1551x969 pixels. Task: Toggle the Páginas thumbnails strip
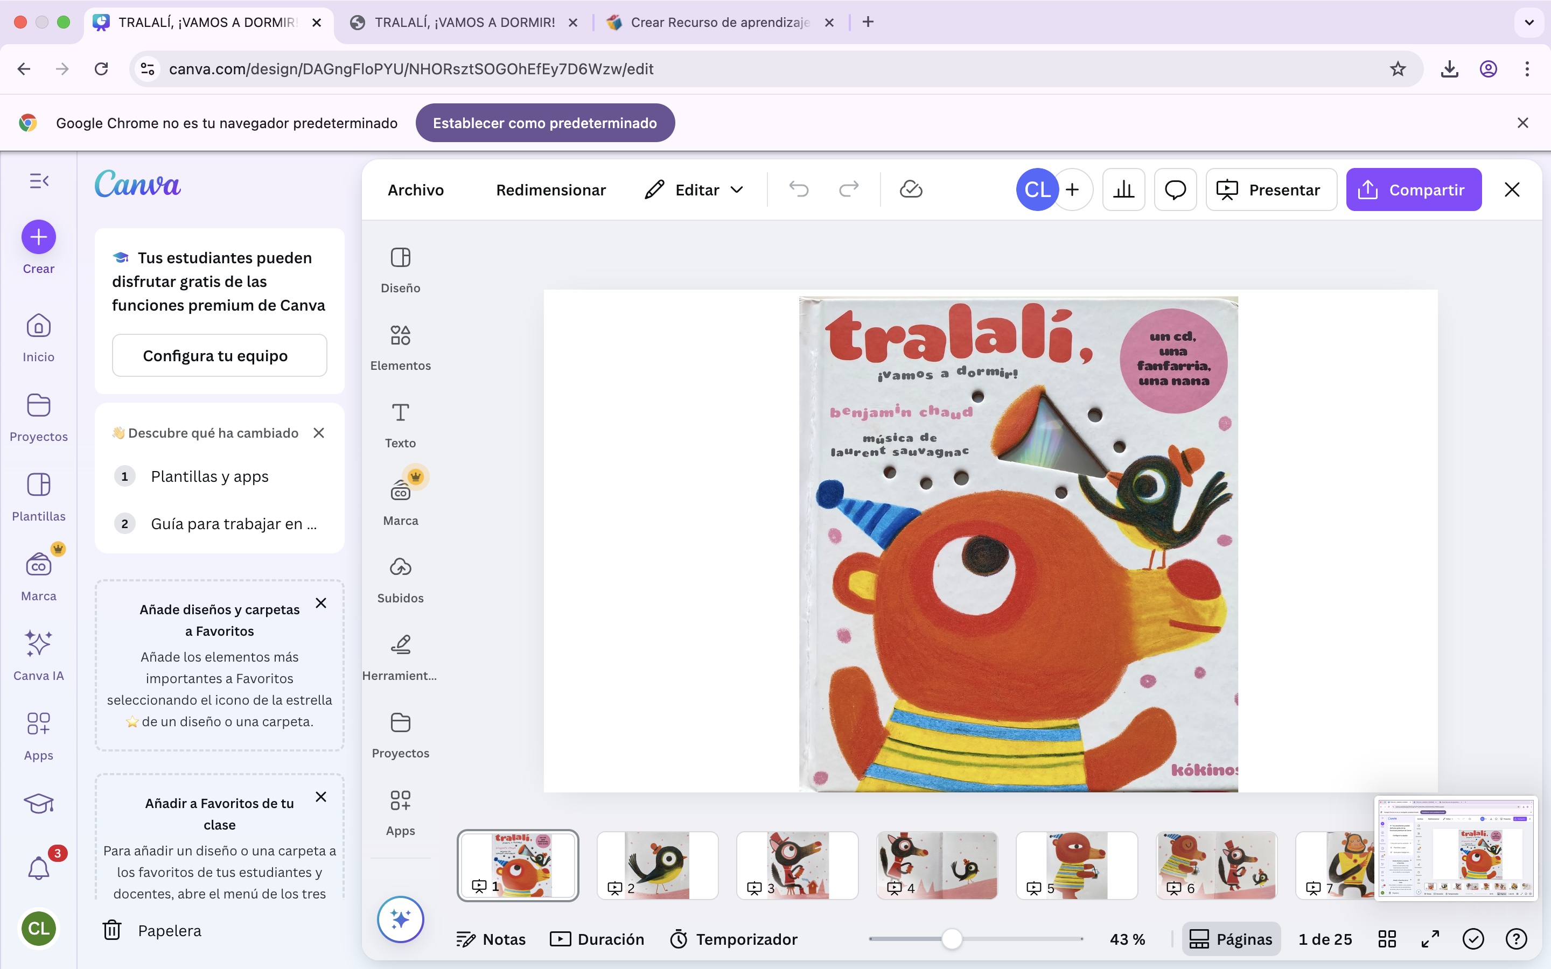pos(1231,939)
